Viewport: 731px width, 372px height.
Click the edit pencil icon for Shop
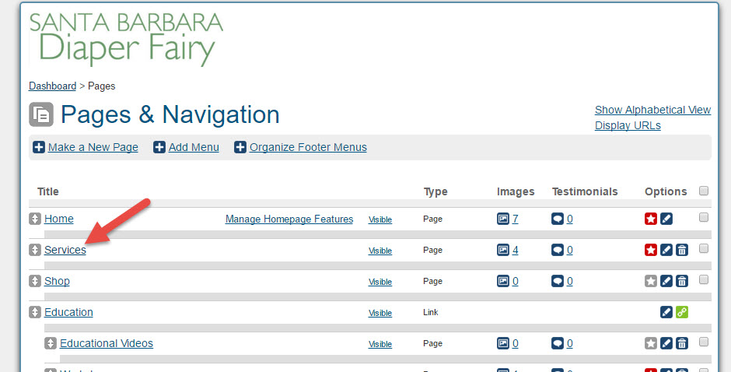coord(666,281)
